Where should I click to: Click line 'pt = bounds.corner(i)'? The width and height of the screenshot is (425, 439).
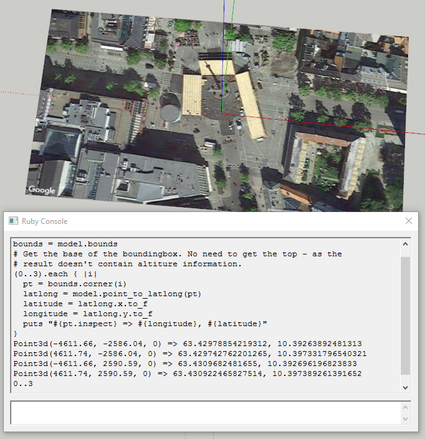click(74, 284)
